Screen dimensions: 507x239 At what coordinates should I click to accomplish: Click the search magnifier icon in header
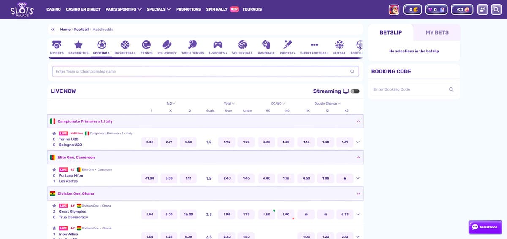point(496,9)
